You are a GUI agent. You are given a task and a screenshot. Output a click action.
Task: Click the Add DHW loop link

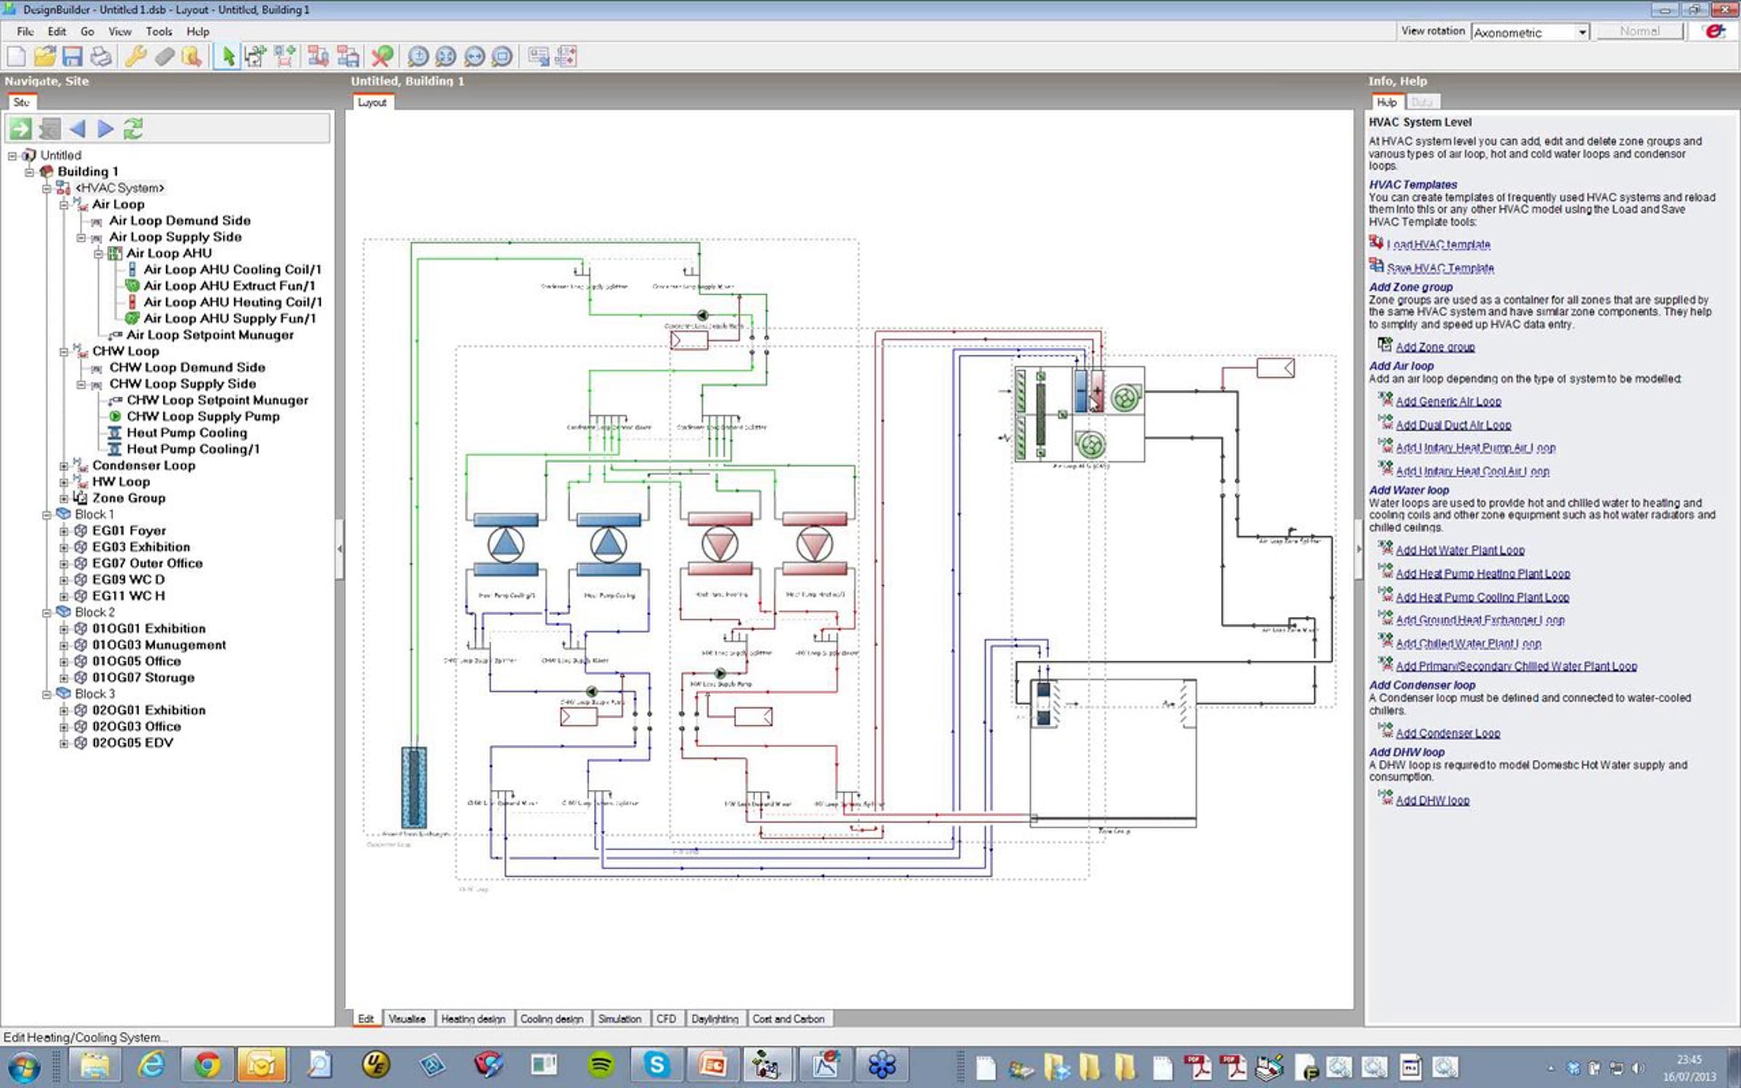point(1433,801)
